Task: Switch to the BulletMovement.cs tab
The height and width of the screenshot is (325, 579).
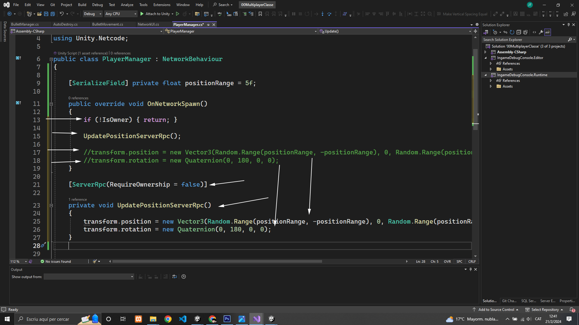Action: [x=107, y=24]
